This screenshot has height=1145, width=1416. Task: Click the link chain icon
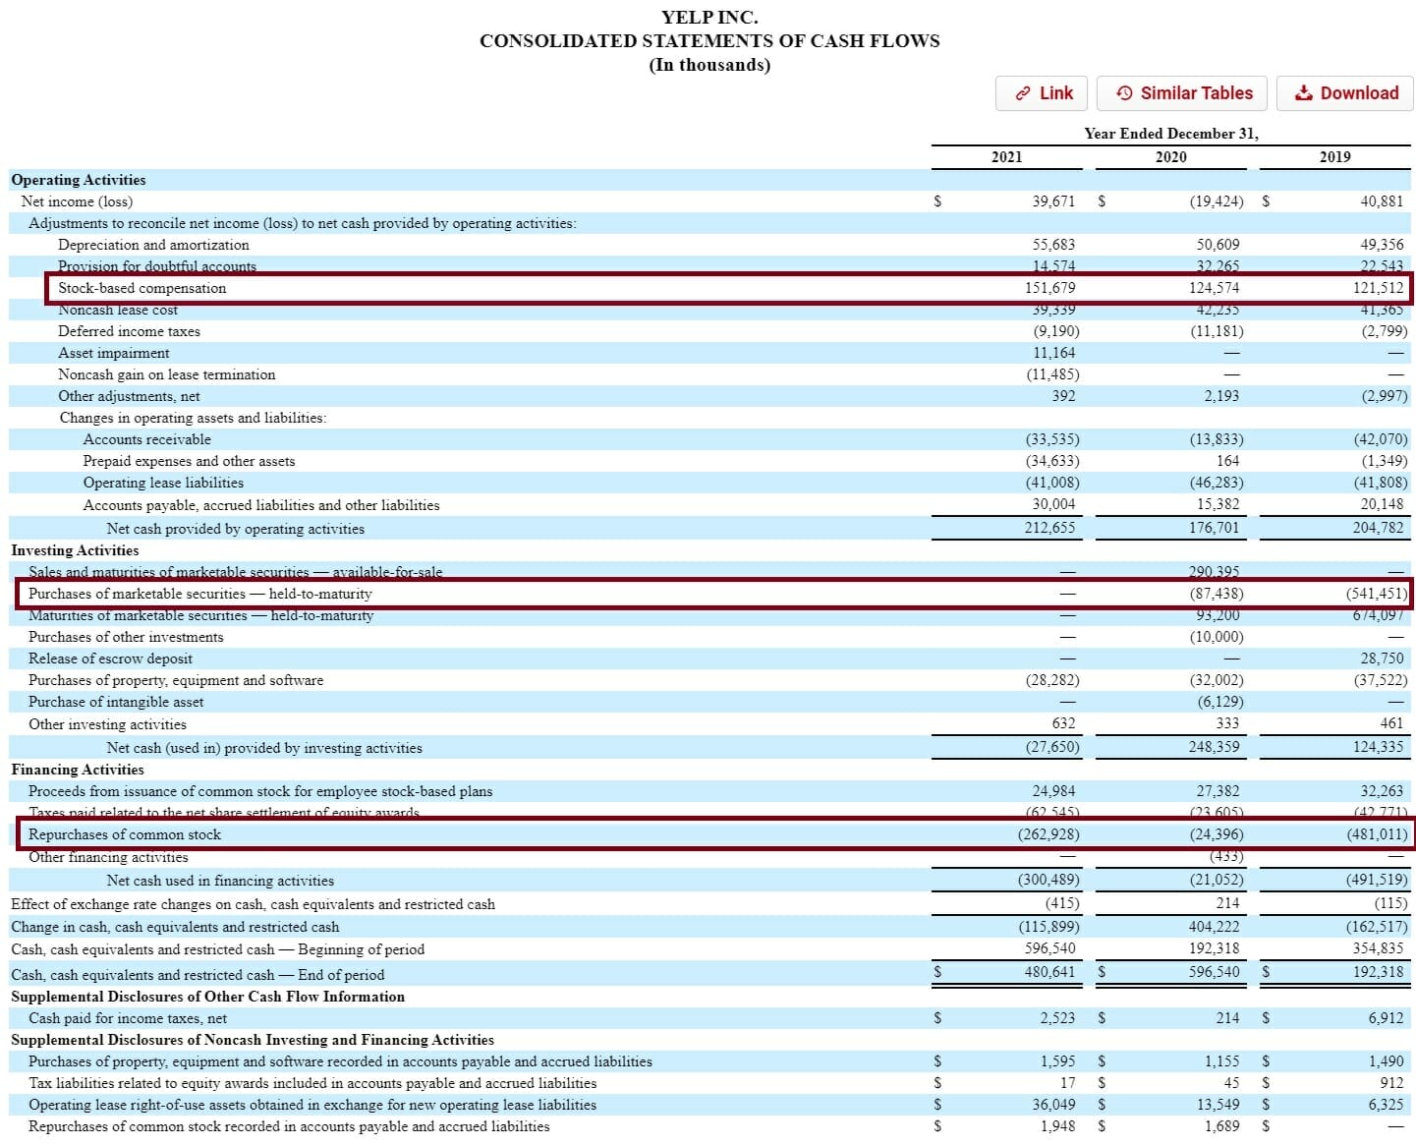[x=1022, y=93]
